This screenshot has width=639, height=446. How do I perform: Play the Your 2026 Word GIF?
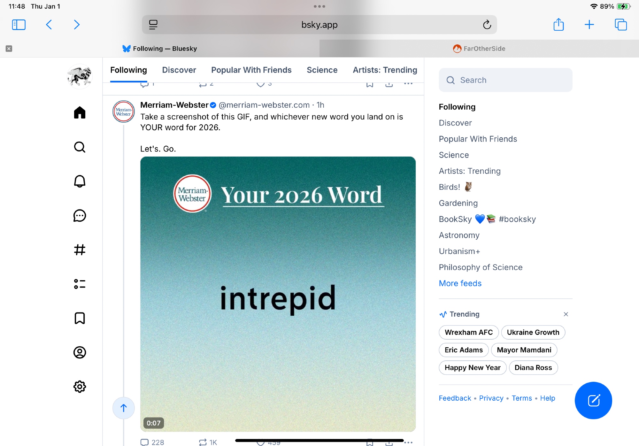(x=278, y=294)
